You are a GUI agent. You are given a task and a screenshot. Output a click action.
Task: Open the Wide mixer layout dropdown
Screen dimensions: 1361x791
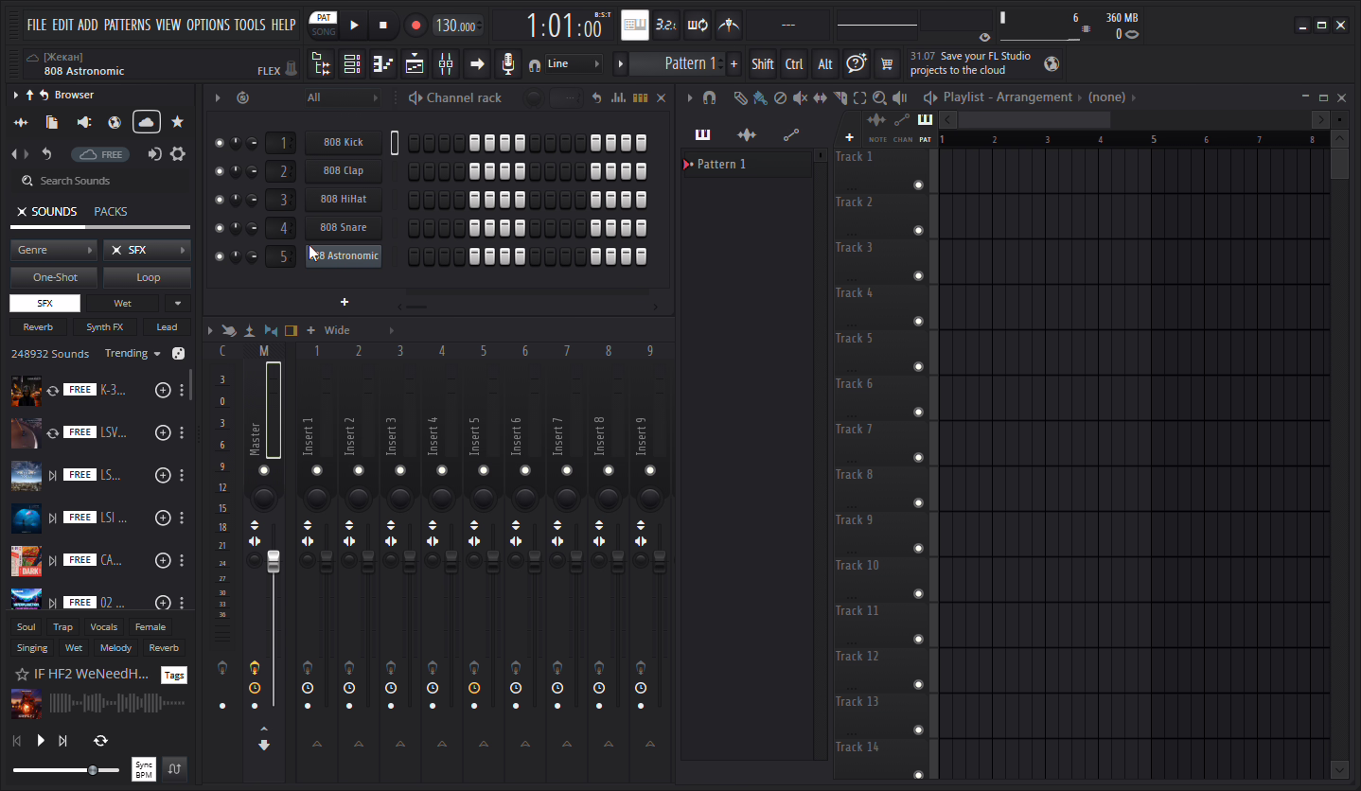point(360,330)
